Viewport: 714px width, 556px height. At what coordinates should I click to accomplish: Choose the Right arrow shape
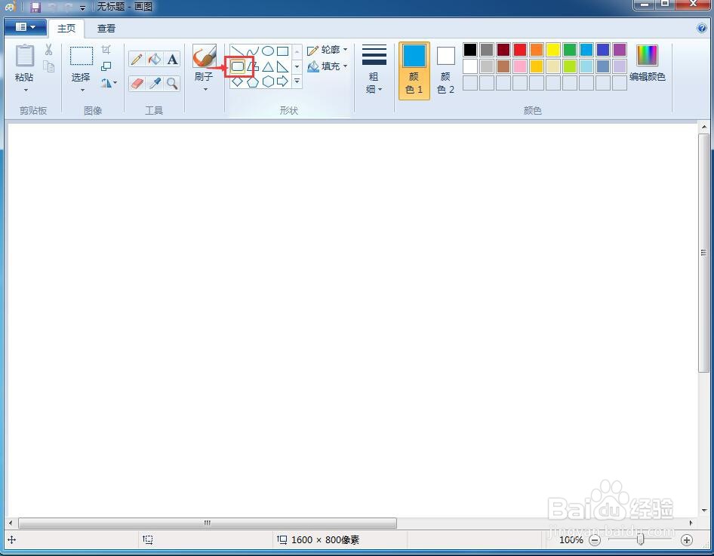pos(283,82)
